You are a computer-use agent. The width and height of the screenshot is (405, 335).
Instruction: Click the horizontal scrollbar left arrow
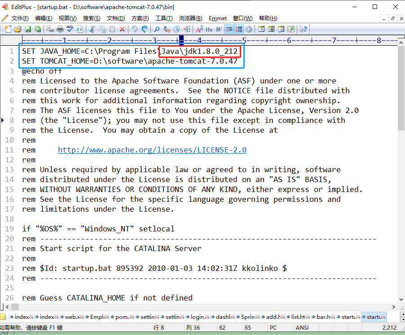[7, 307]
